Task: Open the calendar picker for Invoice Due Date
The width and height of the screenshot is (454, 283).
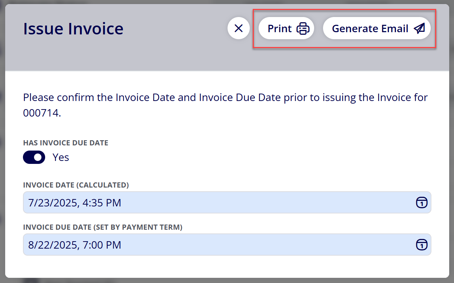Action: [x=422, y=245]
